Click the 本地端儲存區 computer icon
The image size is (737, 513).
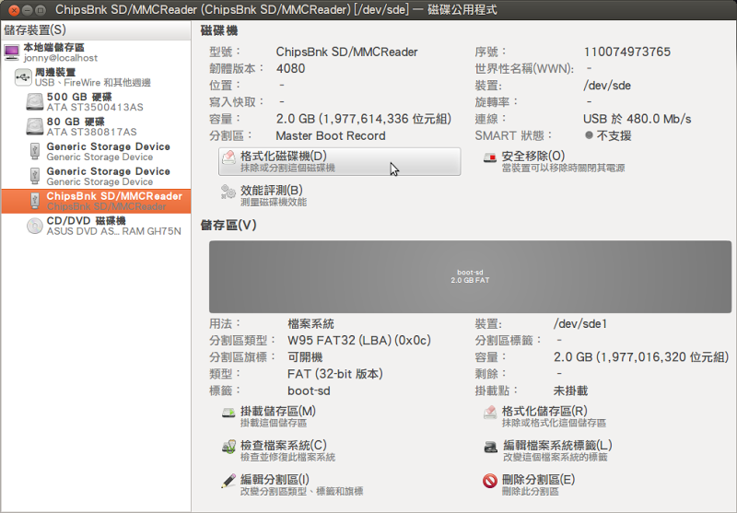tap(12, 52)
